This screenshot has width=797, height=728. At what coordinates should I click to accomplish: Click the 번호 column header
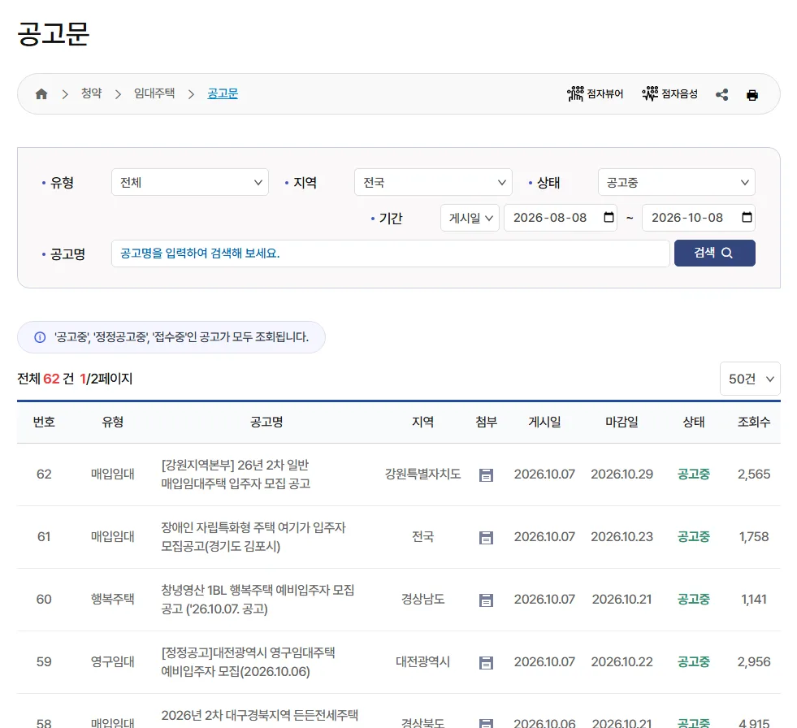(x=44, y=422)
